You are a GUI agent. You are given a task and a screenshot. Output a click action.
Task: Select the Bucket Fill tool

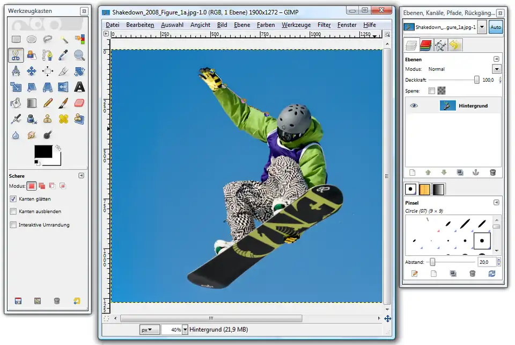(16, 103)
